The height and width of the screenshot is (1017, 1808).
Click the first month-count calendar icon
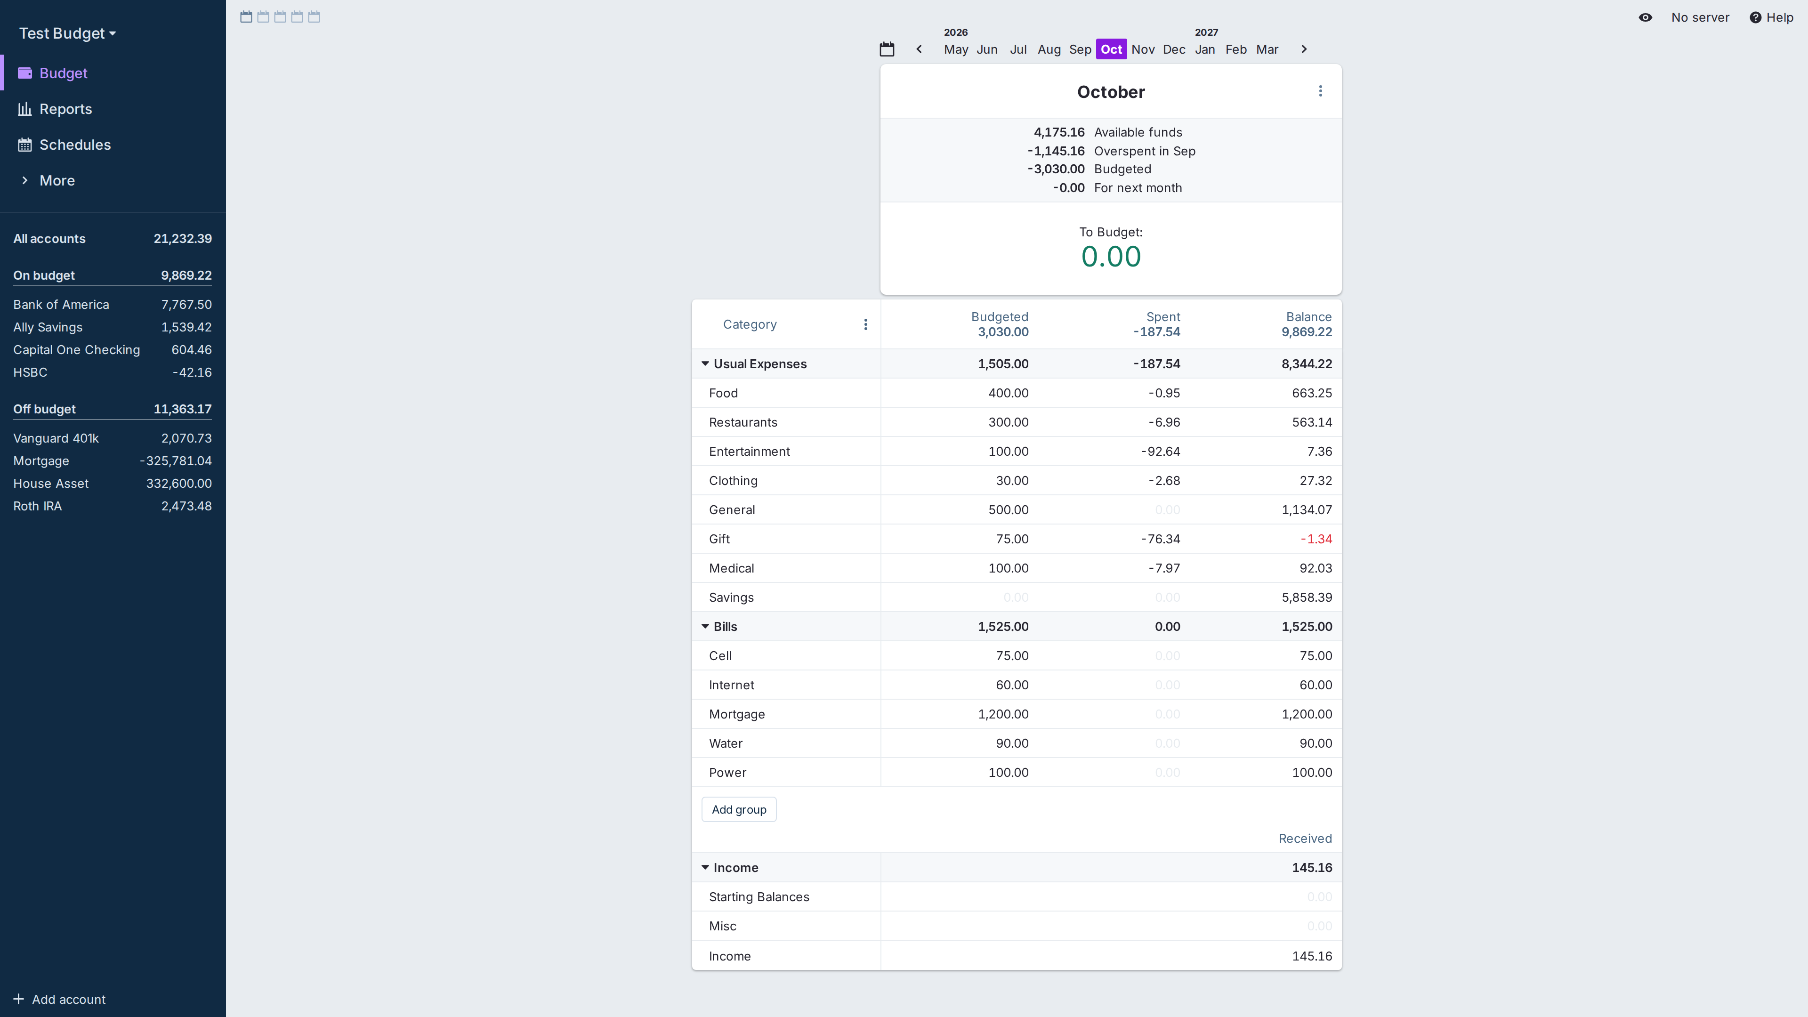(246, 17)
